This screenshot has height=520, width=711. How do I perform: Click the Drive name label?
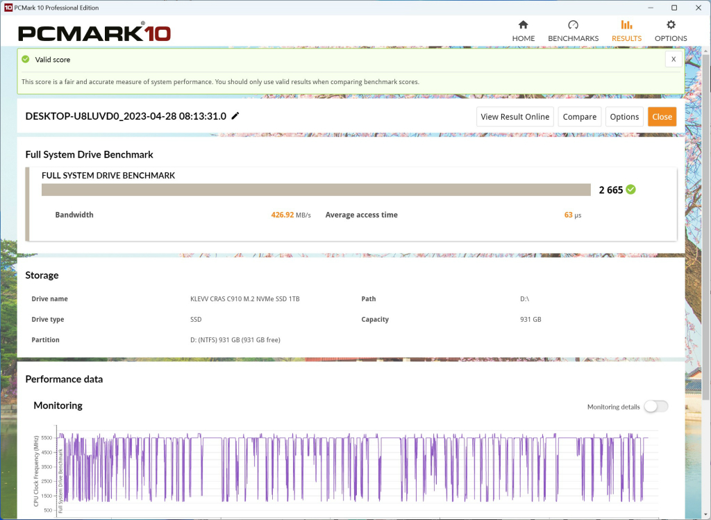49,299
